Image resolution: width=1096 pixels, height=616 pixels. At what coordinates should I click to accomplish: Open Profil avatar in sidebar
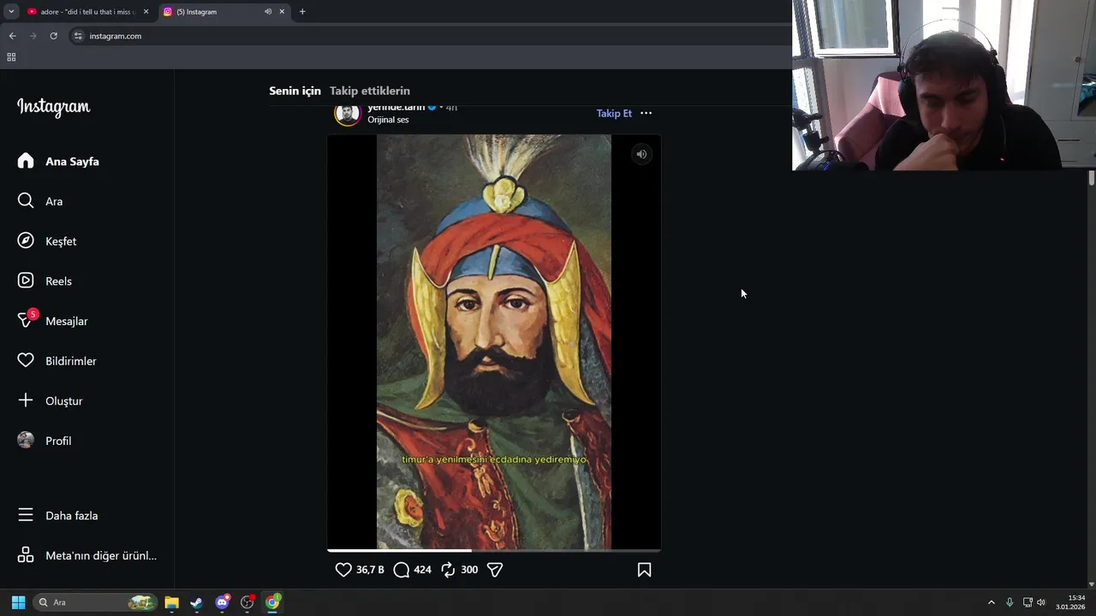26,440
